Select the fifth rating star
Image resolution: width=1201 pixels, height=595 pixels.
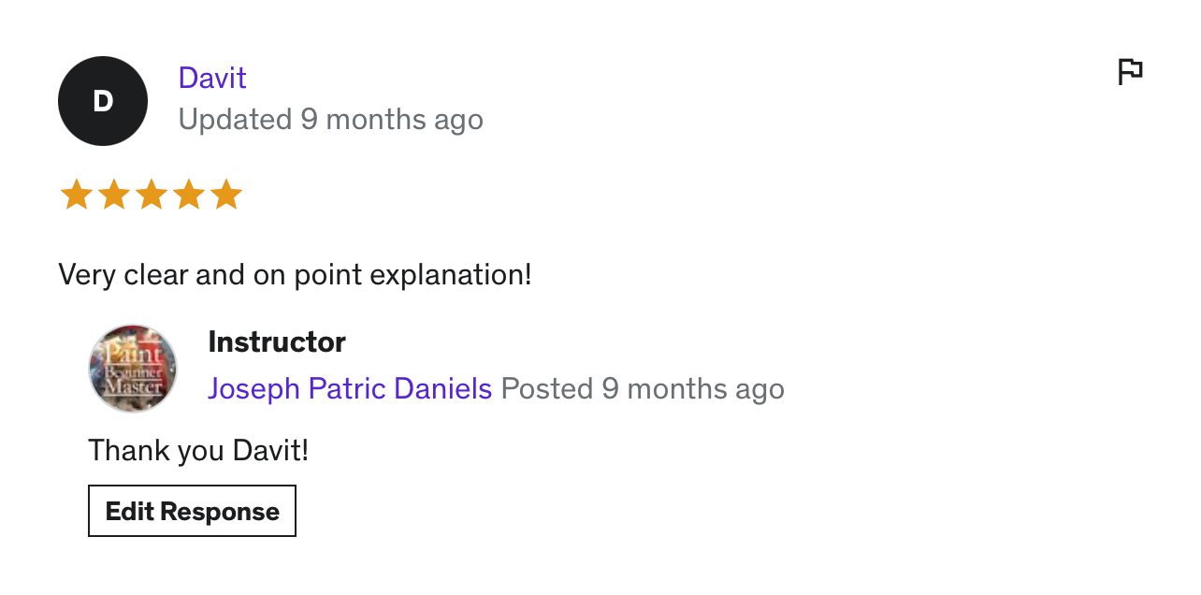click(225, 196)
